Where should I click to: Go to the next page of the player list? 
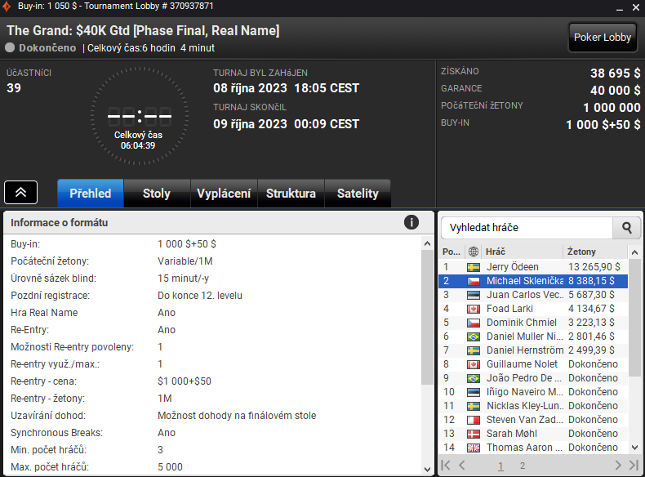tap(618, 465)
